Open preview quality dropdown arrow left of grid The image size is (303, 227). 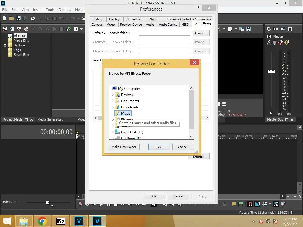coord(224,29)
